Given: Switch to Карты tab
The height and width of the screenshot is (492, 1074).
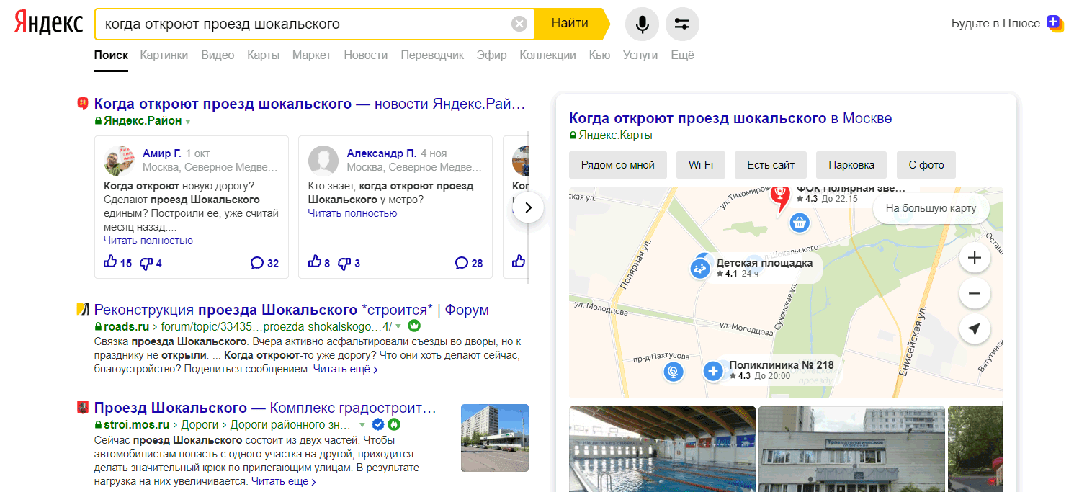Looking at the screenshot, I should click(x=263, y=55).
